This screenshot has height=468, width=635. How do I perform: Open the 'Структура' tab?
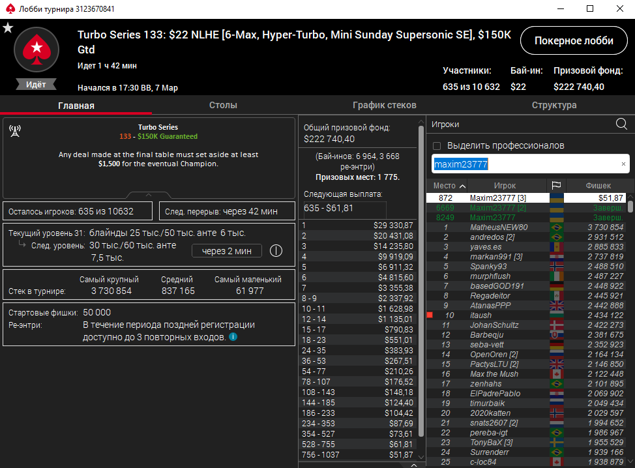pyautogui.click(x=554, y=105)
